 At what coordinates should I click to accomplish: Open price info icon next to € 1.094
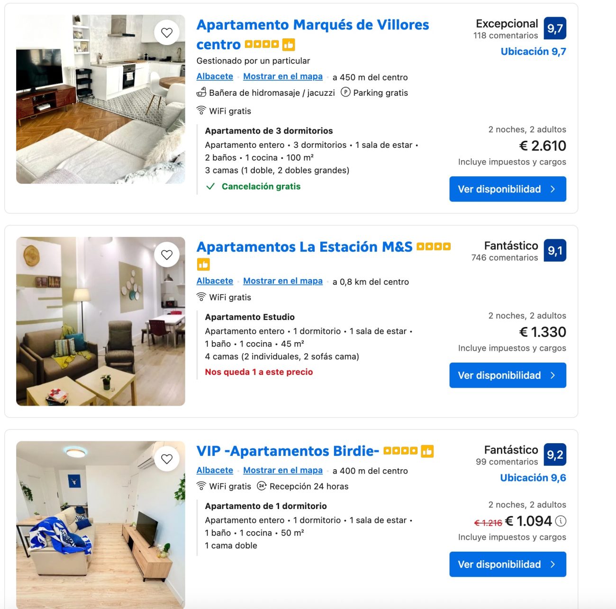pyautogui.click(x=561, y=521)
